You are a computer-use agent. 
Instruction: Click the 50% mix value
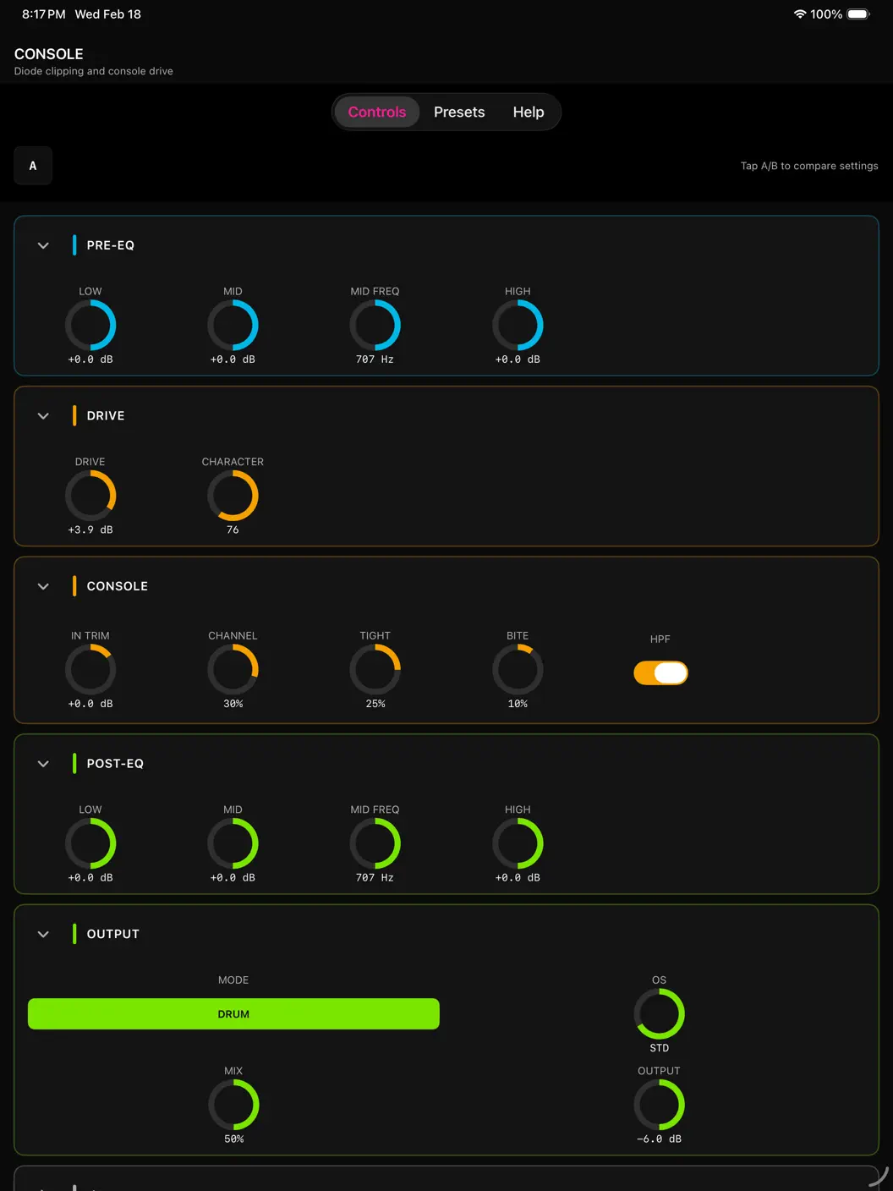[234, 1139]
